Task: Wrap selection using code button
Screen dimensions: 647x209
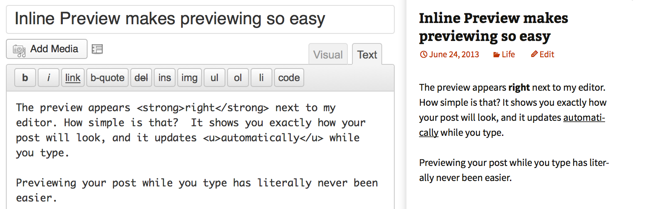Action: (289, 78)
